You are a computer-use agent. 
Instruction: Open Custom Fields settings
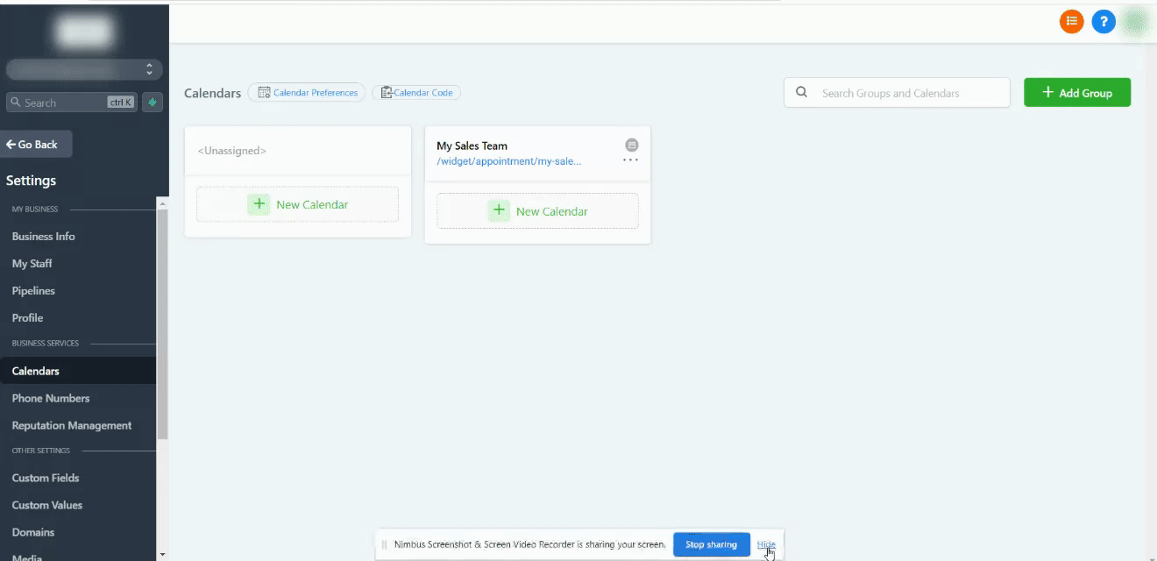46,479
